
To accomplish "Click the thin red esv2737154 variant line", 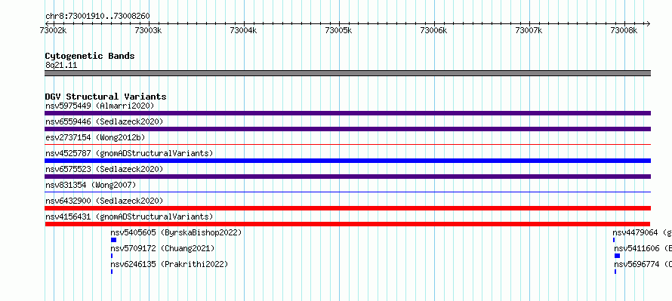I will [x=347, y=145].
